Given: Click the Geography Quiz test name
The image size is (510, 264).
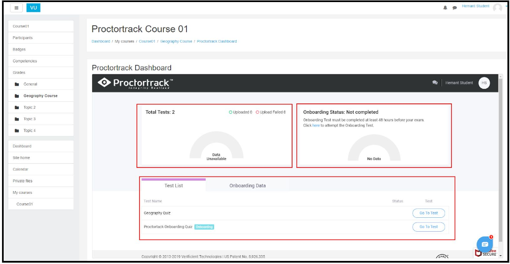Looking at the screenshot, I should coord(157,213).
